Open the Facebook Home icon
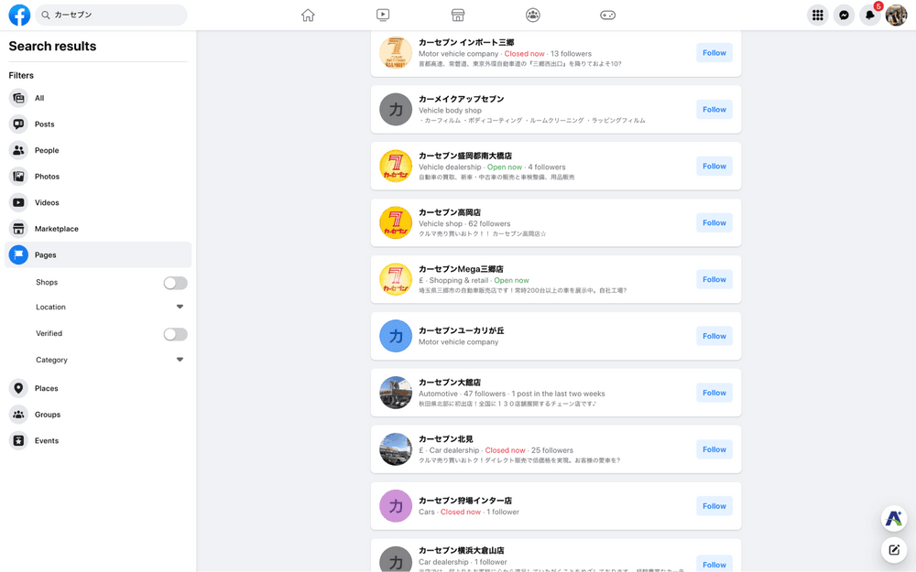The height and width of the screenshot is (572, 916). click(308, 16)
